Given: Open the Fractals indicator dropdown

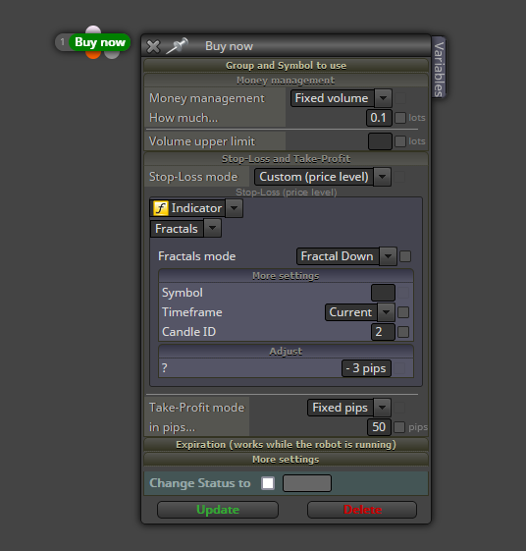Looking at the screenshot, I should (x=185, y=229).
